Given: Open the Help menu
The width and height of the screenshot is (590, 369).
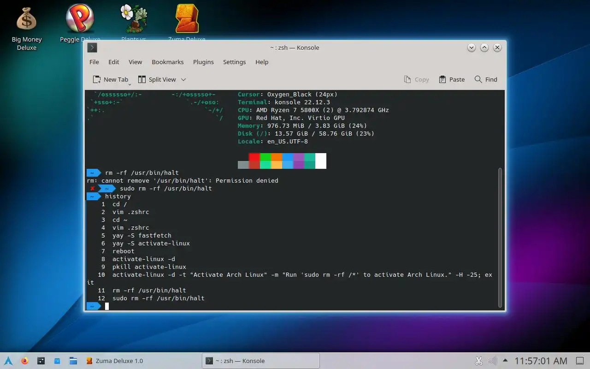Looking at the screenshot, I should point(262,62).
